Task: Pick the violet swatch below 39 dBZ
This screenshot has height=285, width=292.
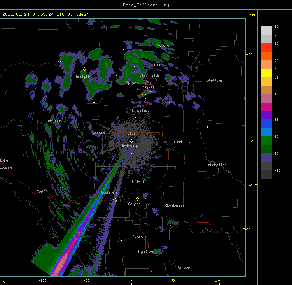Action: [x=266, y=115]
